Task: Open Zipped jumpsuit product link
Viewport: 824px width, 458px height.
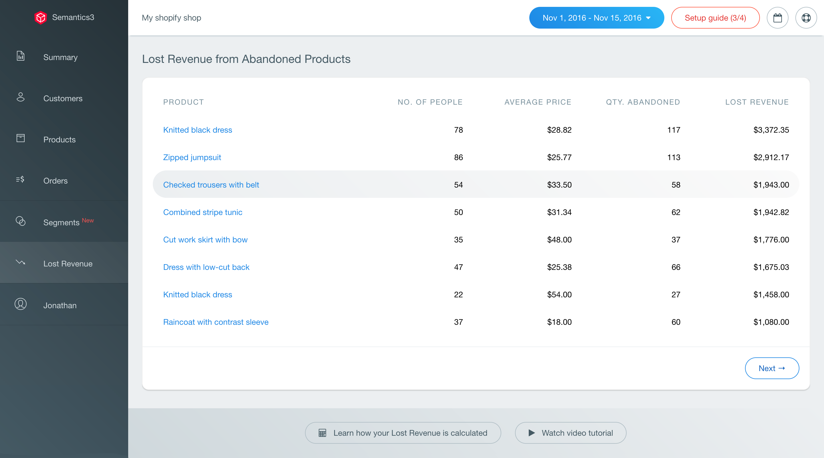Action: 192,157
